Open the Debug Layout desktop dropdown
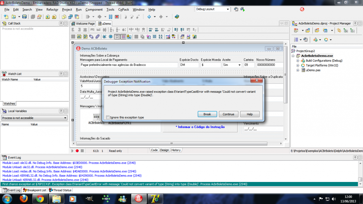Screen dimensions: 363x204 228,9
